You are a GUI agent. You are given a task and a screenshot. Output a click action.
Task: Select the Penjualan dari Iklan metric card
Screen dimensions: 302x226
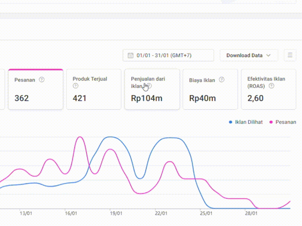coord(152,89)
